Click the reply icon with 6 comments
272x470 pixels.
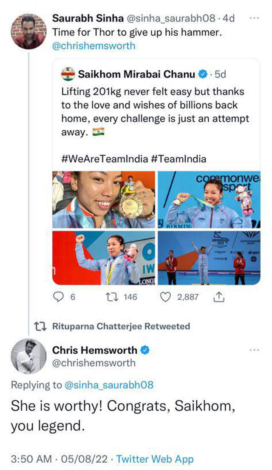[57, 297]
